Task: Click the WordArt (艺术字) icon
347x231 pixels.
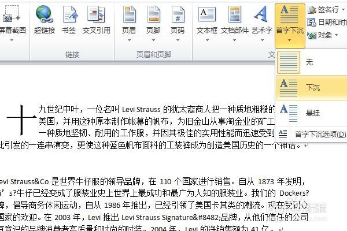Action: [261, 14]
